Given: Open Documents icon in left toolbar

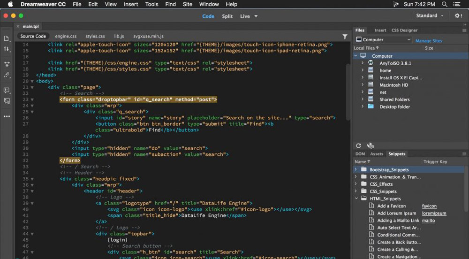Looking at the screenshot, I should pos(6,38).
